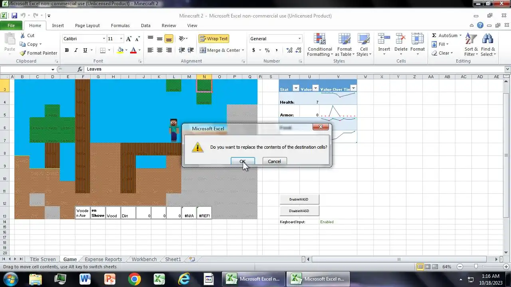
Task: Toggle Bold formatting
Action: point(67,50)
